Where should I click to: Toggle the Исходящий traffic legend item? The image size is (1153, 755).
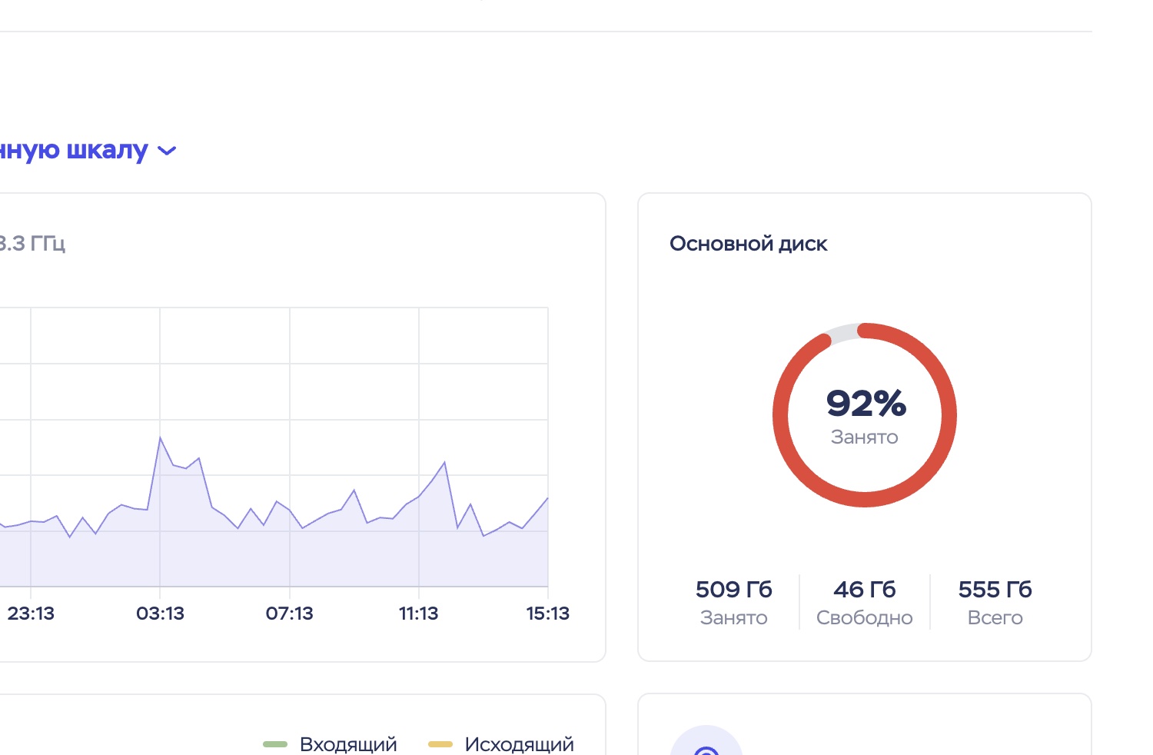[x=501, y=744]
